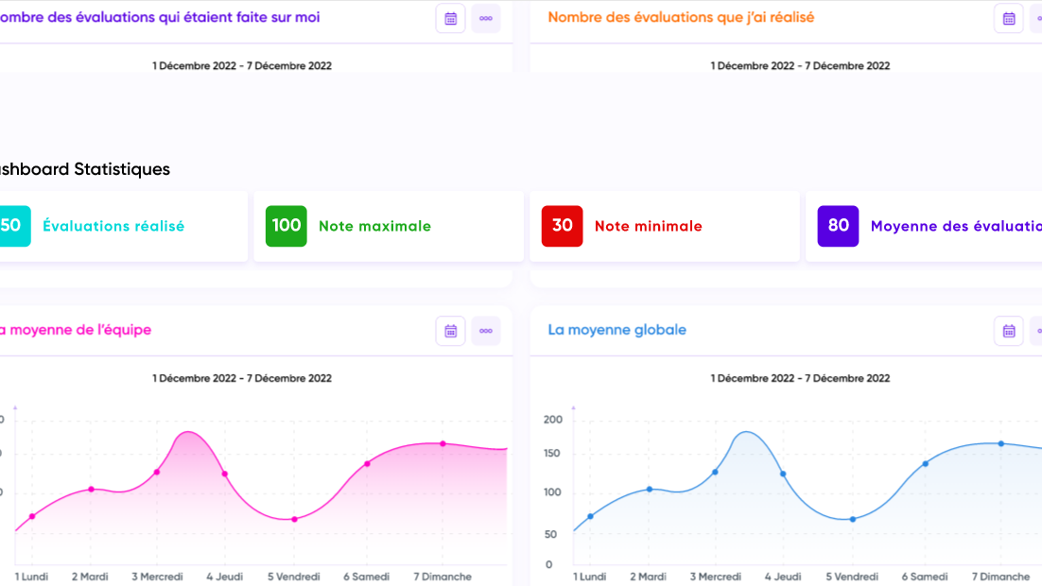Click the calendar icon in 'La moyenne globale' card
The height and width of the screenshot is (586, 1042).
click(x=1008, y=331)
